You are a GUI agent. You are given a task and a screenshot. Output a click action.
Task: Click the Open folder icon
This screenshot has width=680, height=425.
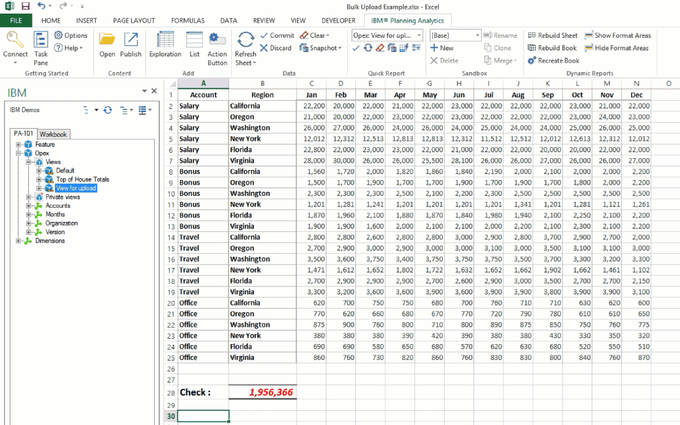[107, 40]
